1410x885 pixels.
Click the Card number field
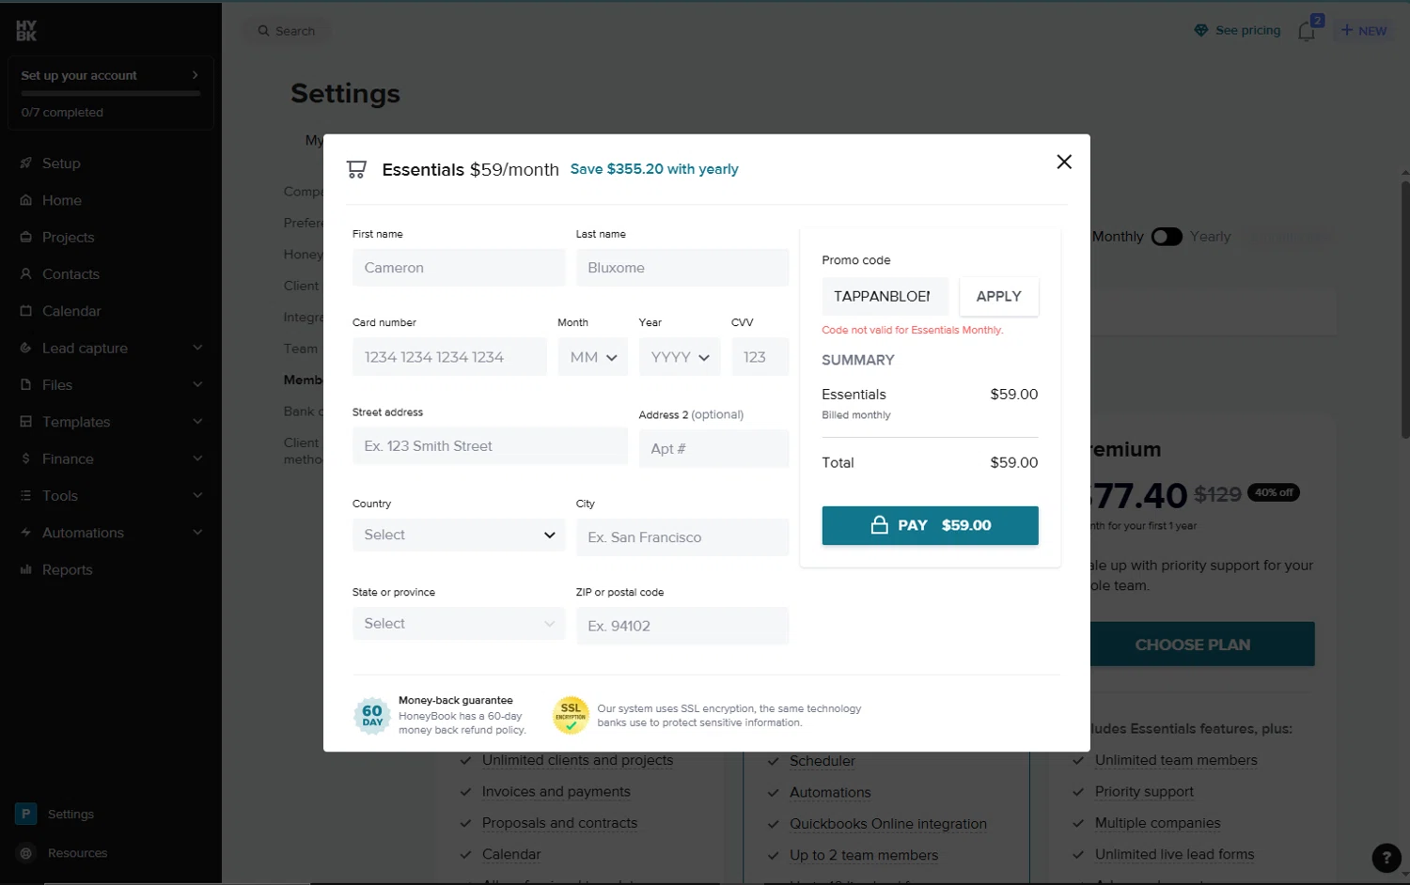tap(449, 357)
